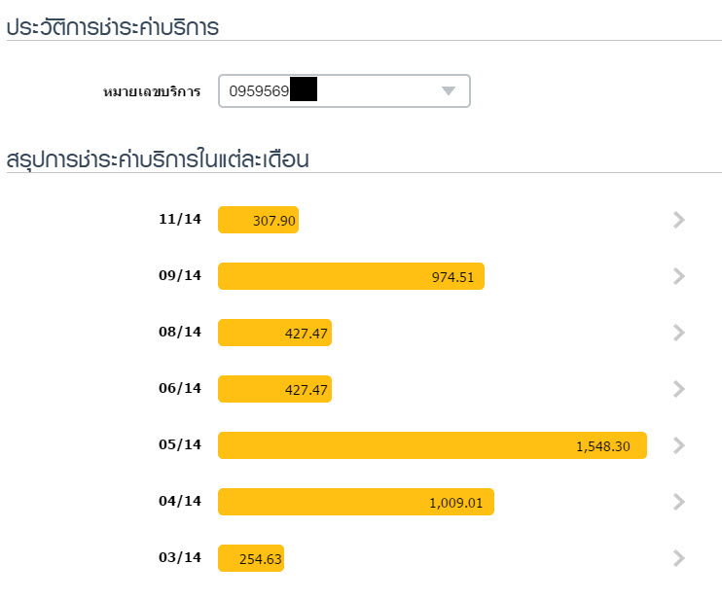Open the 08/14 row chevron arrow
This screenshot has height=600, width=722.
click(679, 333)
